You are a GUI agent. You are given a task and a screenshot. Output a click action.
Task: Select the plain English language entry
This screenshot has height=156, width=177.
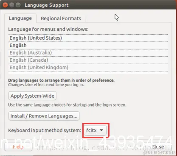[88, 45]
